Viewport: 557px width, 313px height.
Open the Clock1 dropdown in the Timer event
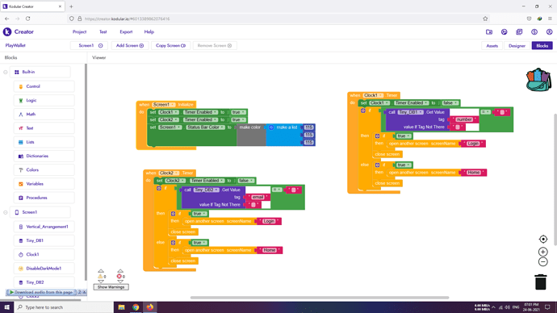coord(373,95)
